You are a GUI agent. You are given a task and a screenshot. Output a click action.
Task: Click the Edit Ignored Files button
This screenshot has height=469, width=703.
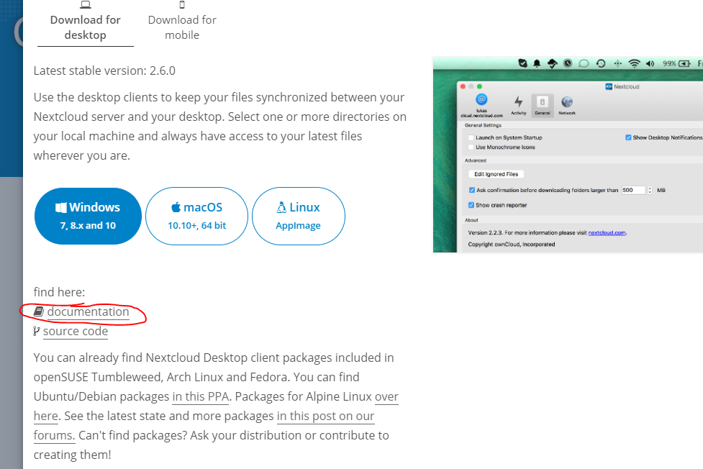tap(496, 174)
